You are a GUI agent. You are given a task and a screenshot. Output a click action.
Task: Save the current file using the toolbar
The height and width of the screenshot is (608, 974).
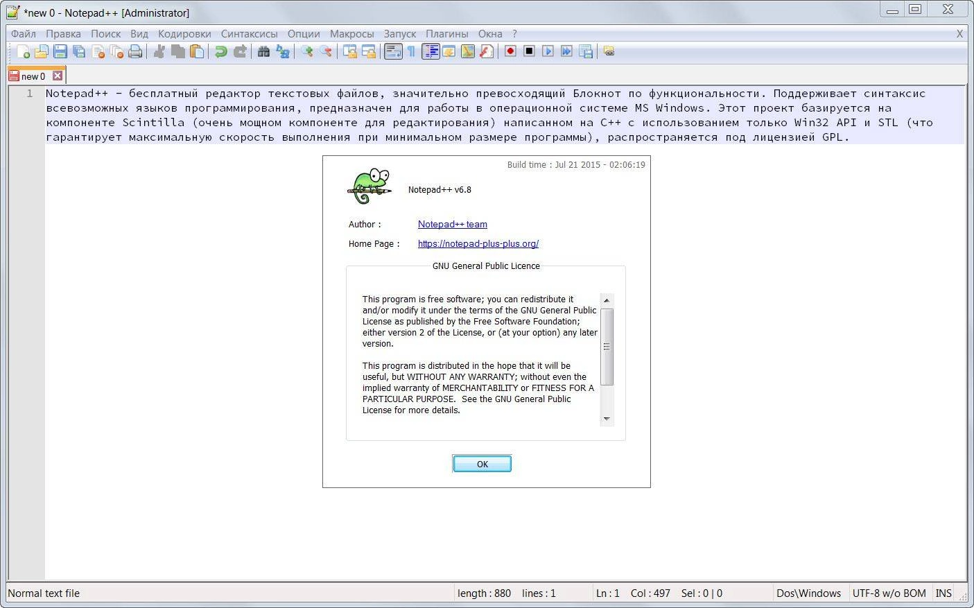point(60,51)
